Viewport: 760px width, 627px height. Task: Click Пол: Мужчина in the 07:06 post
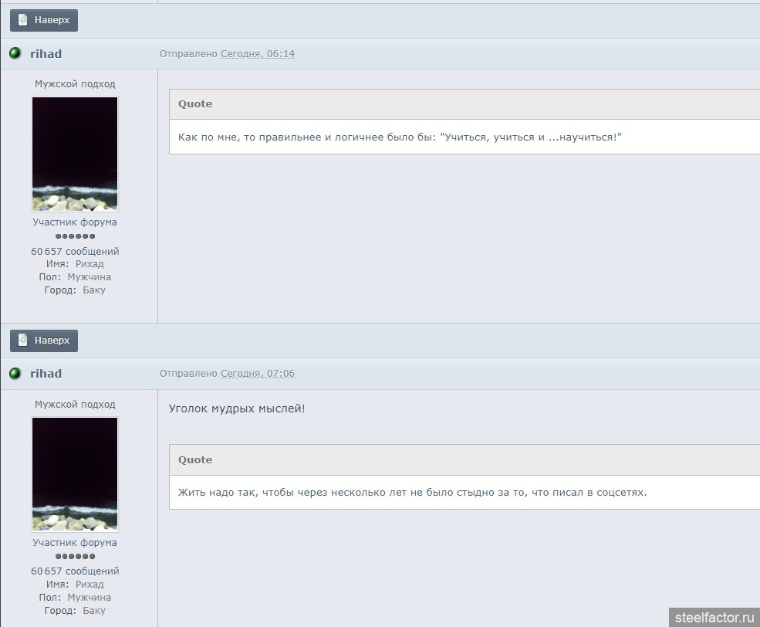75,598
